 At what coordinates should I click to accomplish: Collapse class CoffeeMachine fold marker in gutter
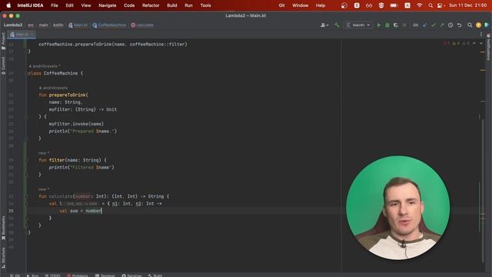coord(26,73)
